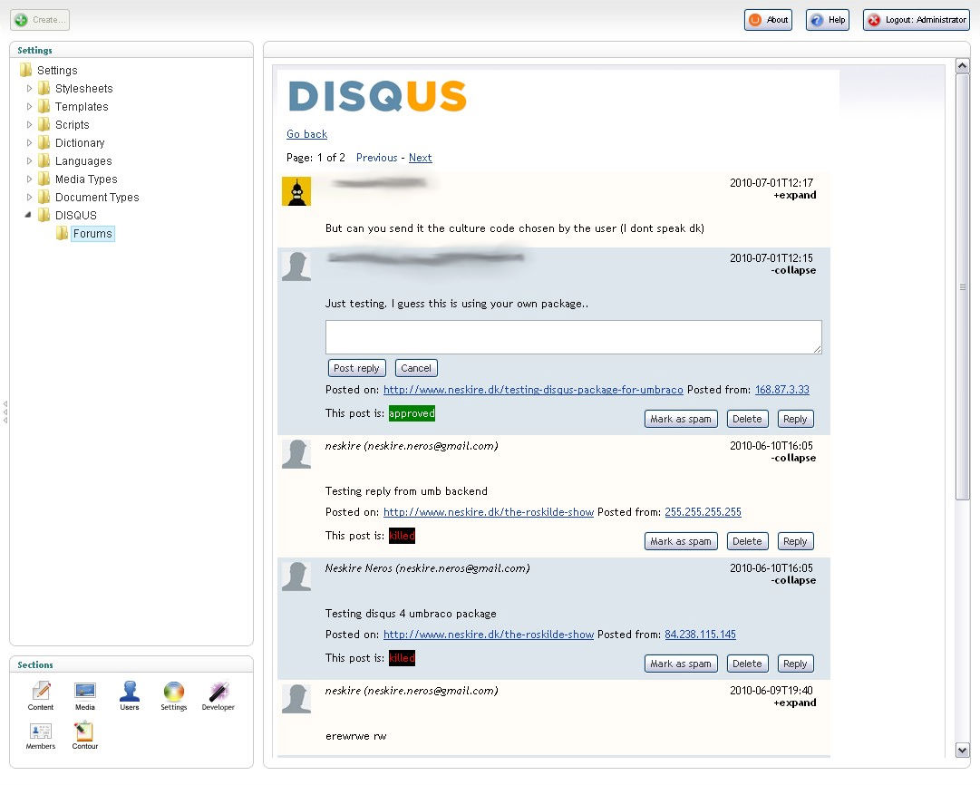Screen dimensions: 980x785
Task: Cancel the reply
Action: [x=416, y=368]
